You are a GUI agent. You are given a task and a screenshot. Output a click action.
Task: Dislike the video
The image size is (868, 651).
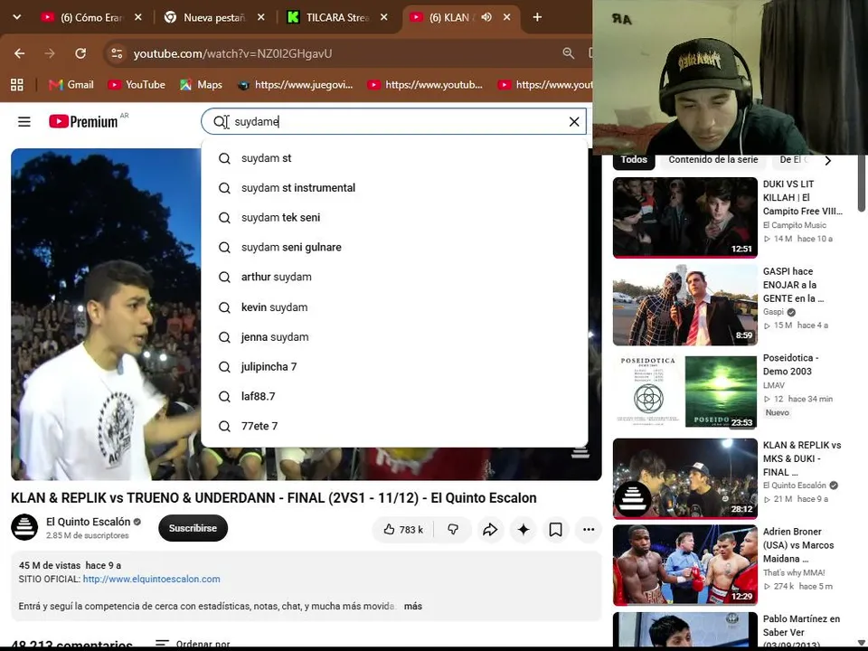pyautogui.click(x=453, y=530)
